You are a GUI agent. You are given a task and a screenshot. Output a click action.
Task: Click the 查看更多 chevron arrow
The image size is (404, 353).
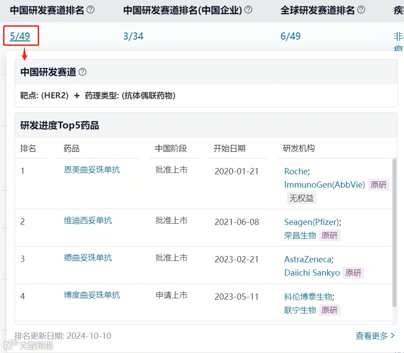pyautogui.click(x=392, y=336)
